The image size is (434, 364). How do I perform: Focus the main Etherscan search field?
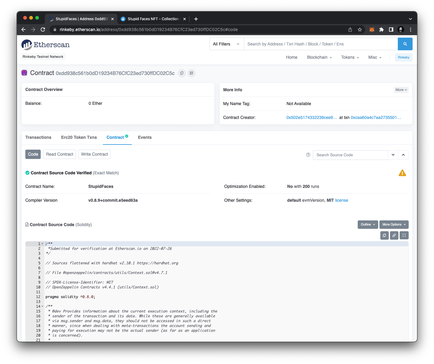(x=321, y=44)
